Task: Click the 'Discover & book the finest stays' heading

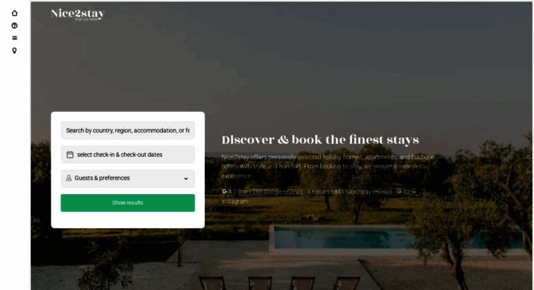Action: [320, 140]
